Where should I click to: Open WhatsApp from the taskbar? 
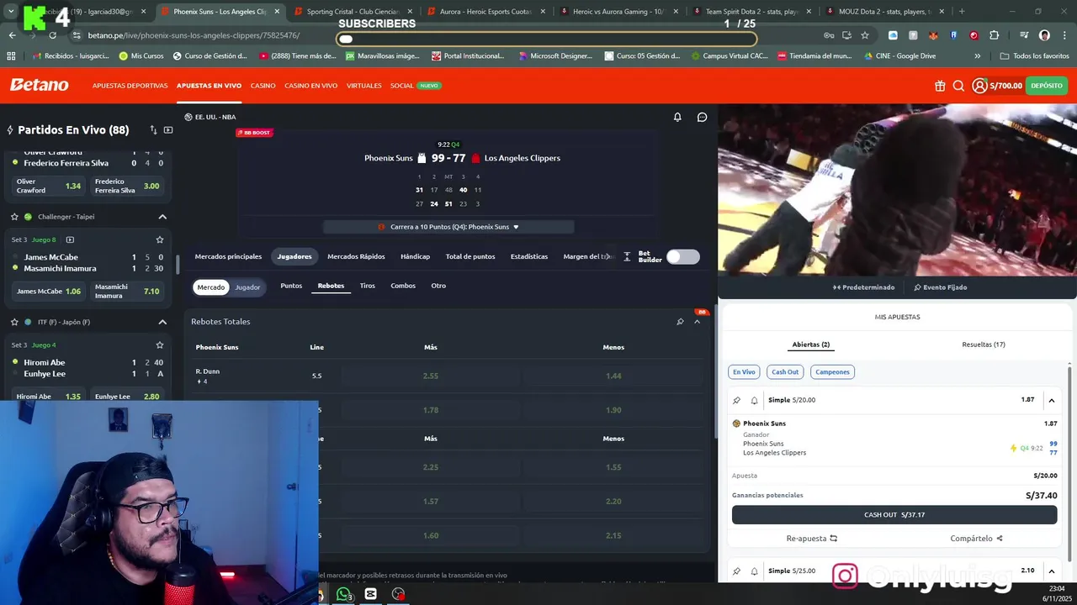343,594
